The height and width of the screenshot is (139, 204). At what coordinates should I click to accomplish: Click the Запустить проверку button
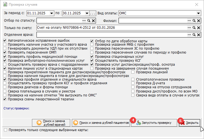coord(154,123)
